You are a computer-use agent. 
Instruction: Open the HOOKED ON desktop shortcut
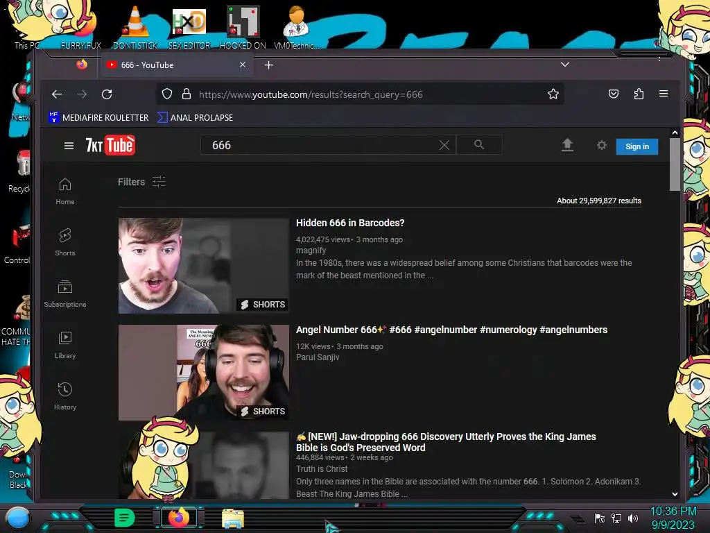coord(243,27)
